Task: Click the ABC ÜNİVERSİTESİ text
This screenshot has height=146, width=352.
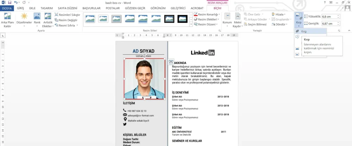Action: pyautogui.click(x=182, y=132)
